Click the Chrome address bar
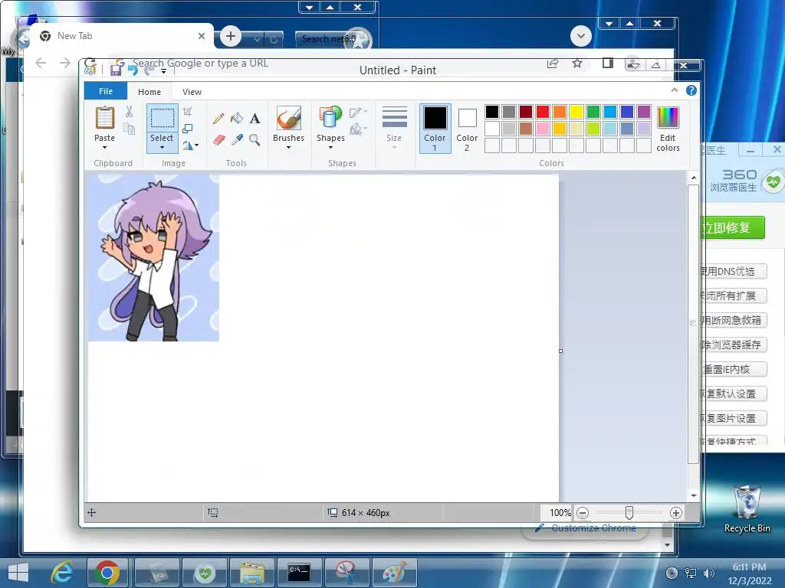 [x=320, y=63]
